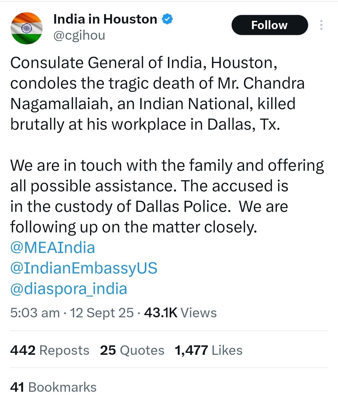Open the India in Houston profile avatar
Image resolution: width=338 pixels, height=402 pixels.
pyautogui.click(x=26, y=28)
